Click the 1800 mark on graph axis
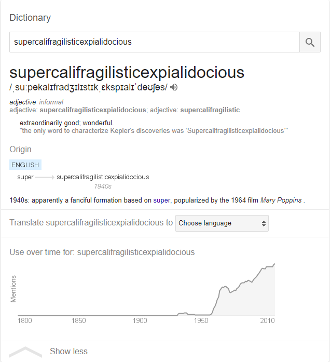 pyautogui.click(x=25, y=320)
